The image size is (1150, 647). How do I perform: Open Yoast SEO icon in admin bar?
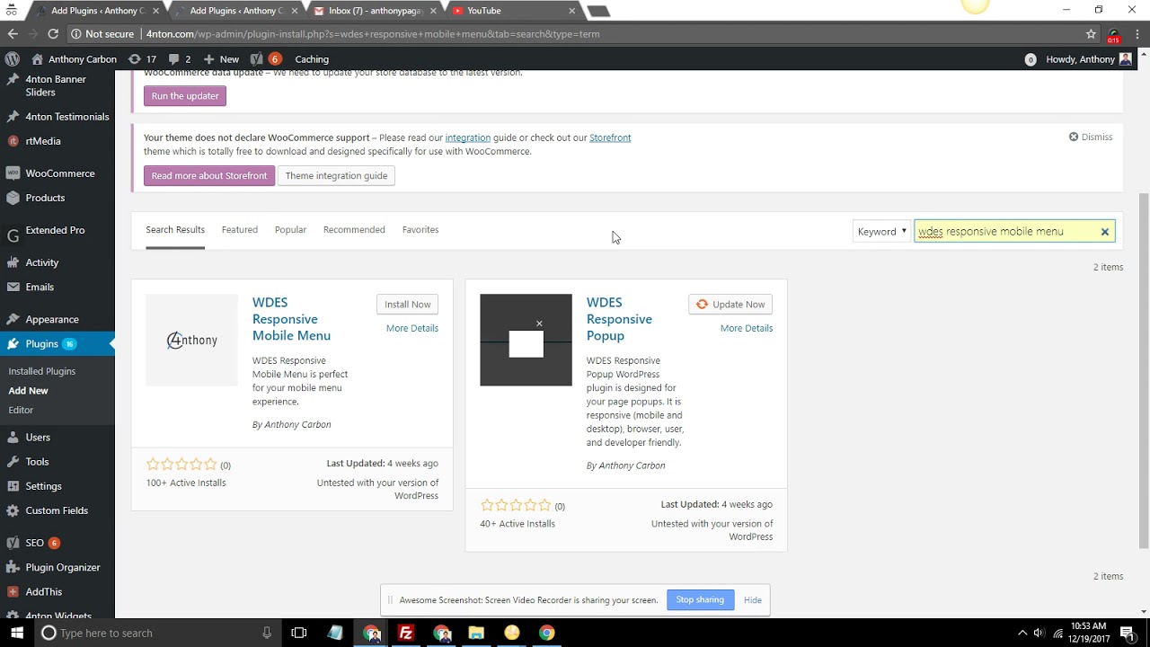pyautogui.click(x=266, y=59)
